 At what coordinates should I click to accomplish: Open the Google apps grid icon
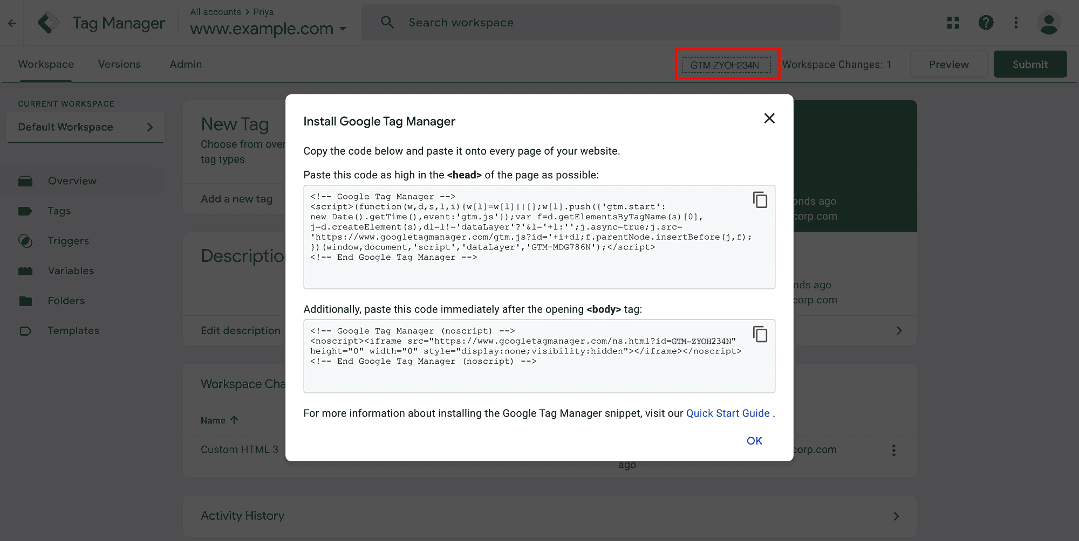[953, 23]
